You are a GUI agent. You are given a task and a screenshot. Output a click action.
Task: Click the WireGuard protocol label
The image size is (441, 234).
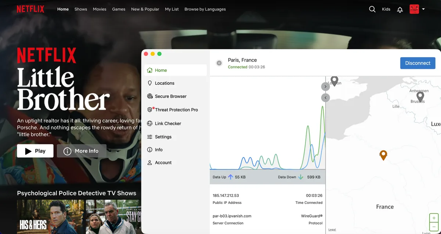(x=312, y=216)
